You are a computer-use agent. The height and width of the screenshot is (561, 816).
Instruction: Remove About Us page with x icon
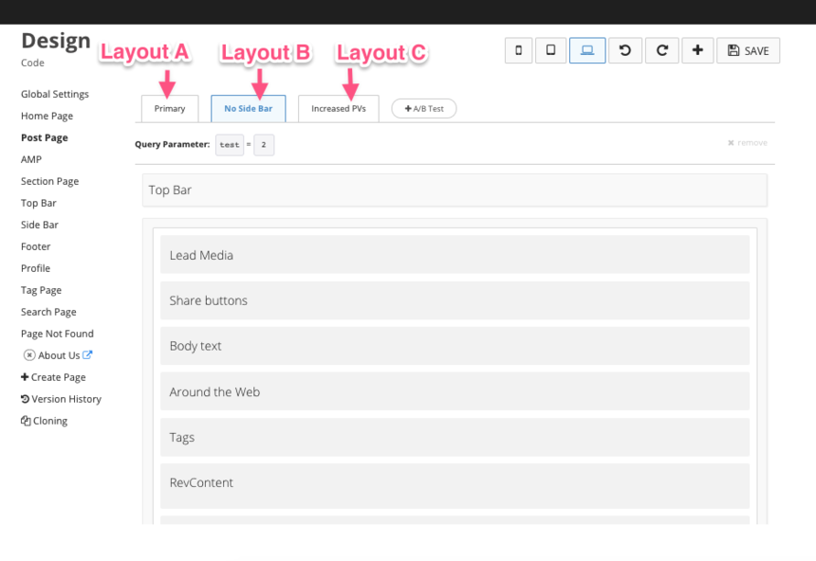click(28, 355)
